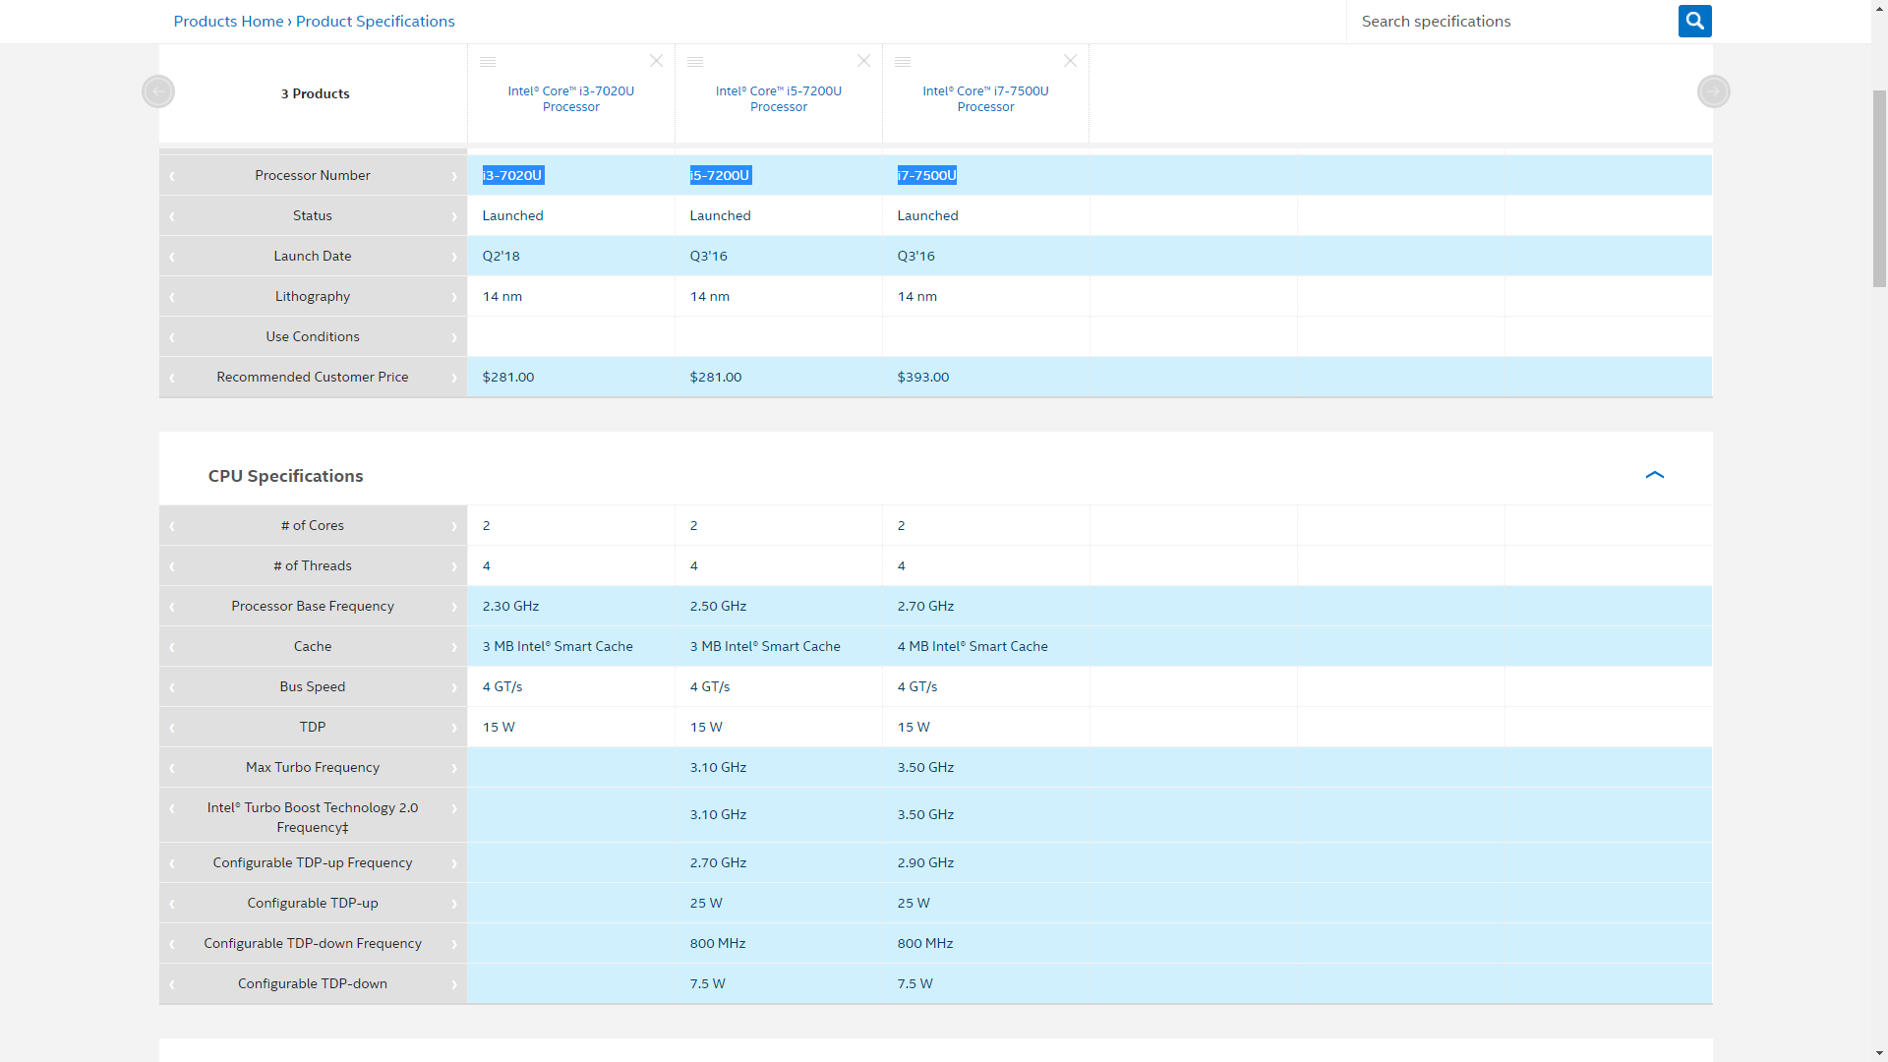
Task: Grab the drag handle of i5-7200U column
Action: (695, 62)
